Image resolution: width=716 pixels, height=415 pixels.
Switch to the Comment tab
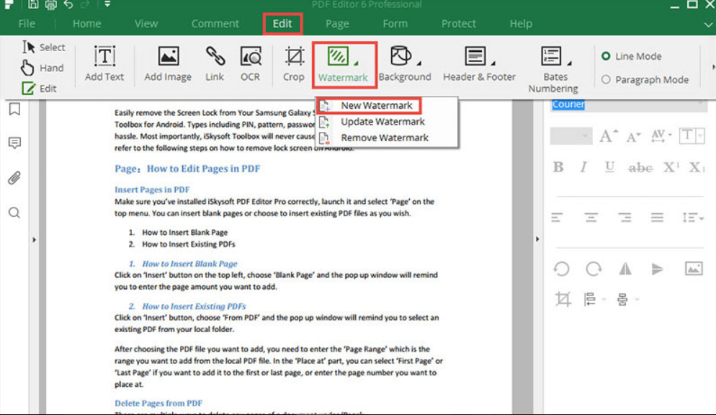(x=215, y=24)
